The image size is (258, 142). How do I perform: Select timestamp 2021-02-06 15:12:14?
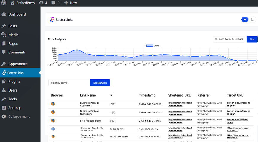[x=149, y=129]
